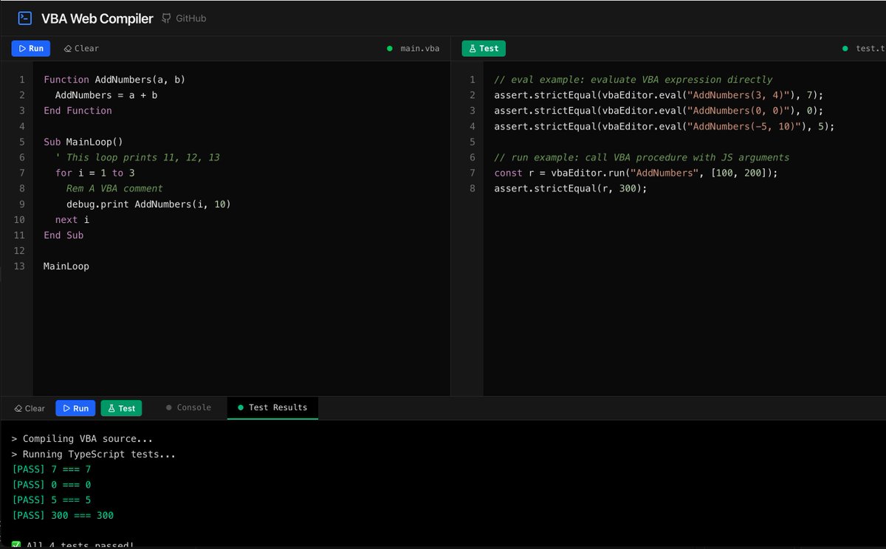Click the 'next i' line
This screenshot has width=886, height=549.
72,219
